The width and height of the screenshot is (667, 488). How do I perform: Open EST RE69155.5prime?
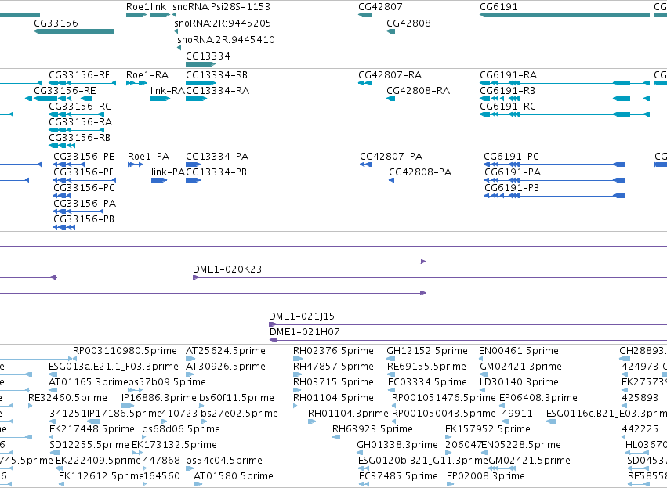pyautogui.click(x=426, y=367)
